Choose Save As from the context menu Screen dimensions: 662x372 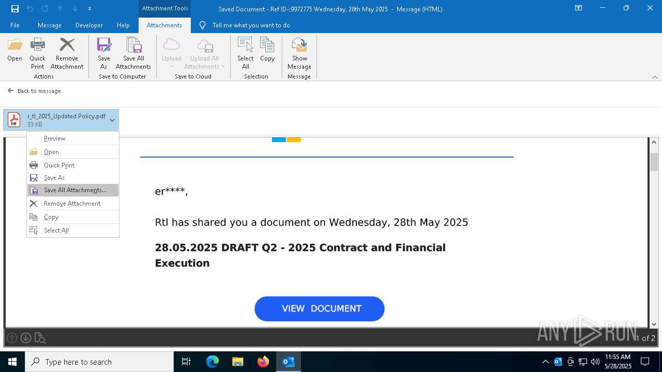pyautogui.click(x=73, y=178)
